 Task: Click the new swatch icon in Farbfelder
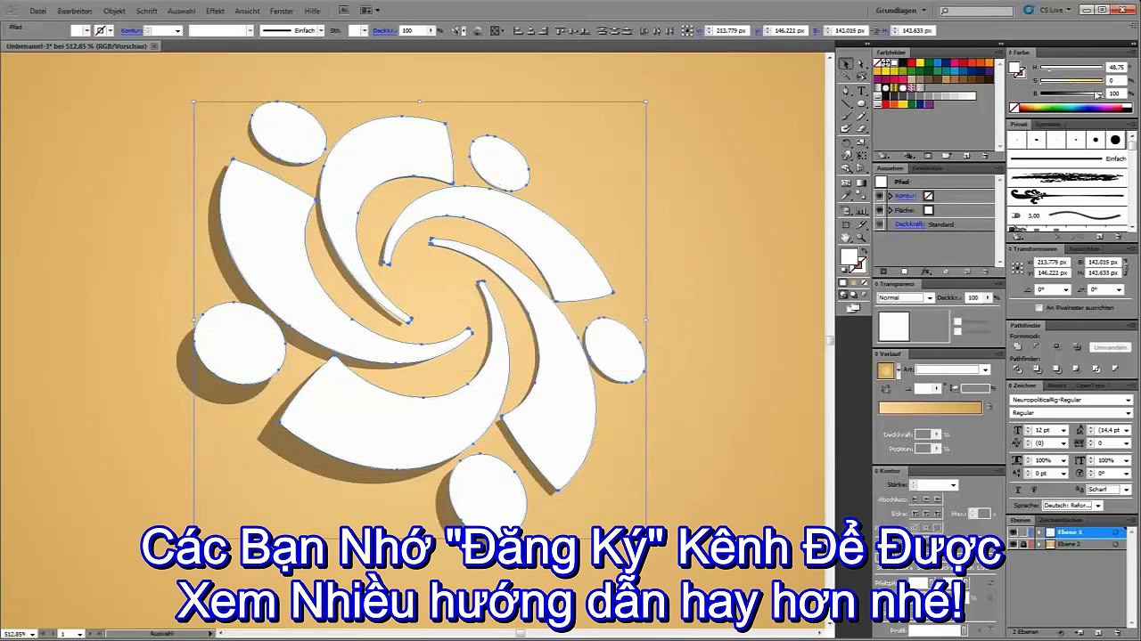tap(967, 156)
